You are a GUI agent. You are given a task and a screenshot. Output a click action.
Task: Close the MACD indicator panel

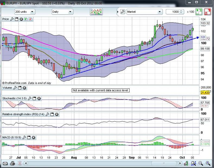(33, 138)
